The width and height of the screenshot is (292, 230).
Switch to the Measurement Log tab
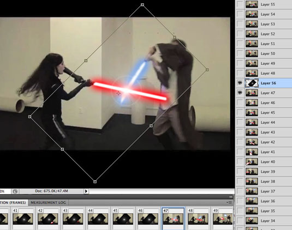point(48,203)
